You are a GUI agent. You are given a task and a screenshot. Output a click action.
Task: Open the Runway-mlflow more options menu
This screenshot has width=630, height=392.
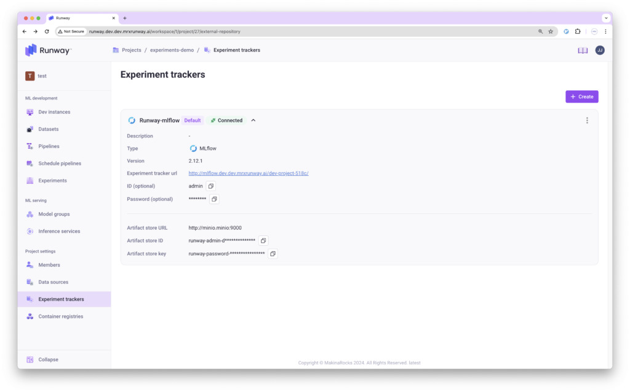click(587, 120)
